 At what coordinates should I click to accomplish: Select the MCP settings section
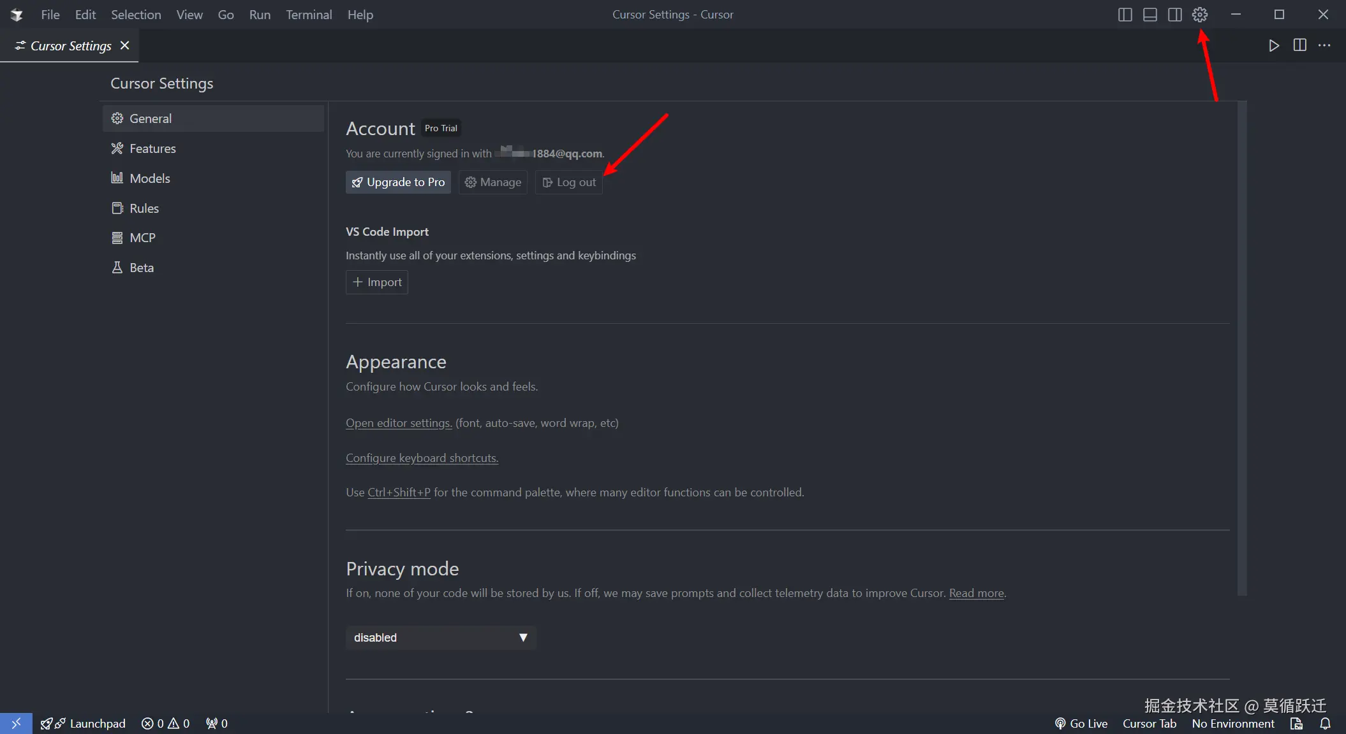[142, 238]
